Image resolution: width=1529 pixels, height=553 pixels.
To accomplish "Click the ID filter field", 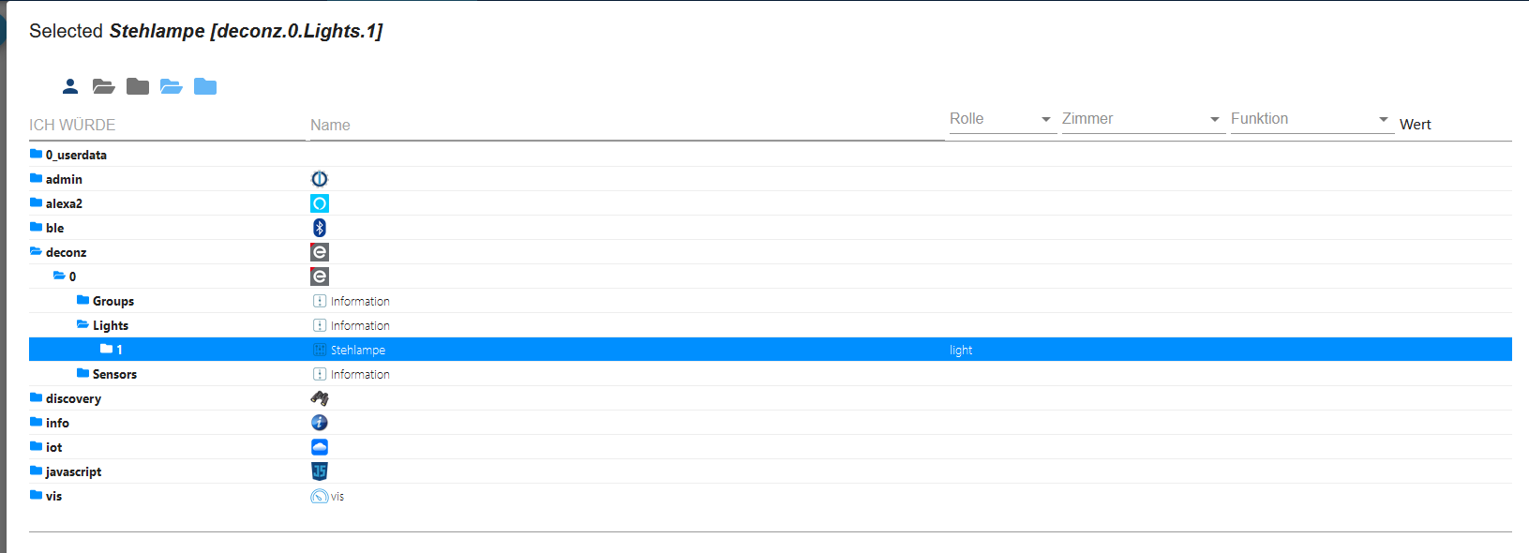I will [x=167, y=126].
